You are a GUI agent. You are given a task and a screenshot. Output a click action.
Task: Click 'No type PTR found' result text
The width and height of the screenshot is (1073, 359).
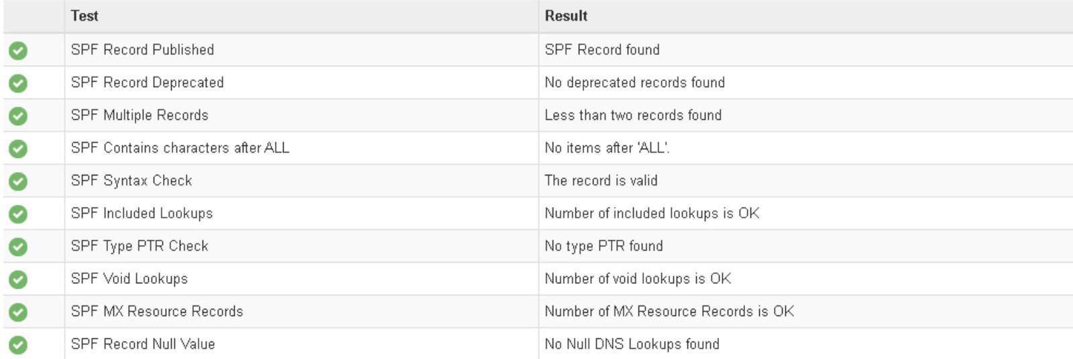(604, 246)
